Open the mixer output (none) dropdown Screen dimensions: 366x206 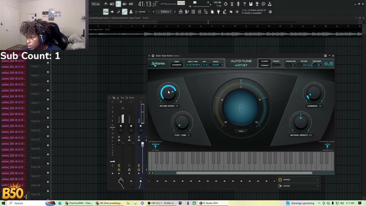(x=298, y=186)
